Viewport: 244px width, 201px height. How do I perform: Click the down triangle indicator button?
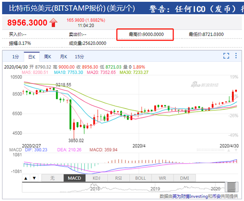(x=34, y=178)
